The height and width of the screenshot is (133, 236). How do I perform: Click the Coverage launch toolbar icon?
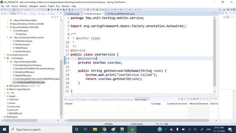(64, 10)
